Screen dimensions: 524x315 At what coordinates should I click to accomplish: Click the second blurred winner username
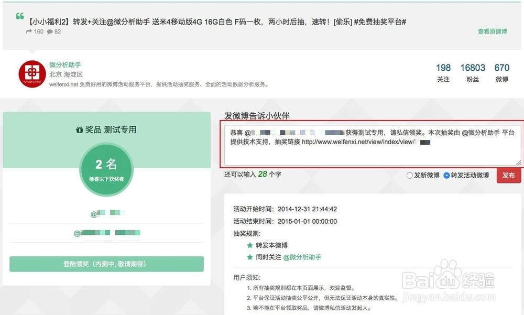click(x=106, y=233)
